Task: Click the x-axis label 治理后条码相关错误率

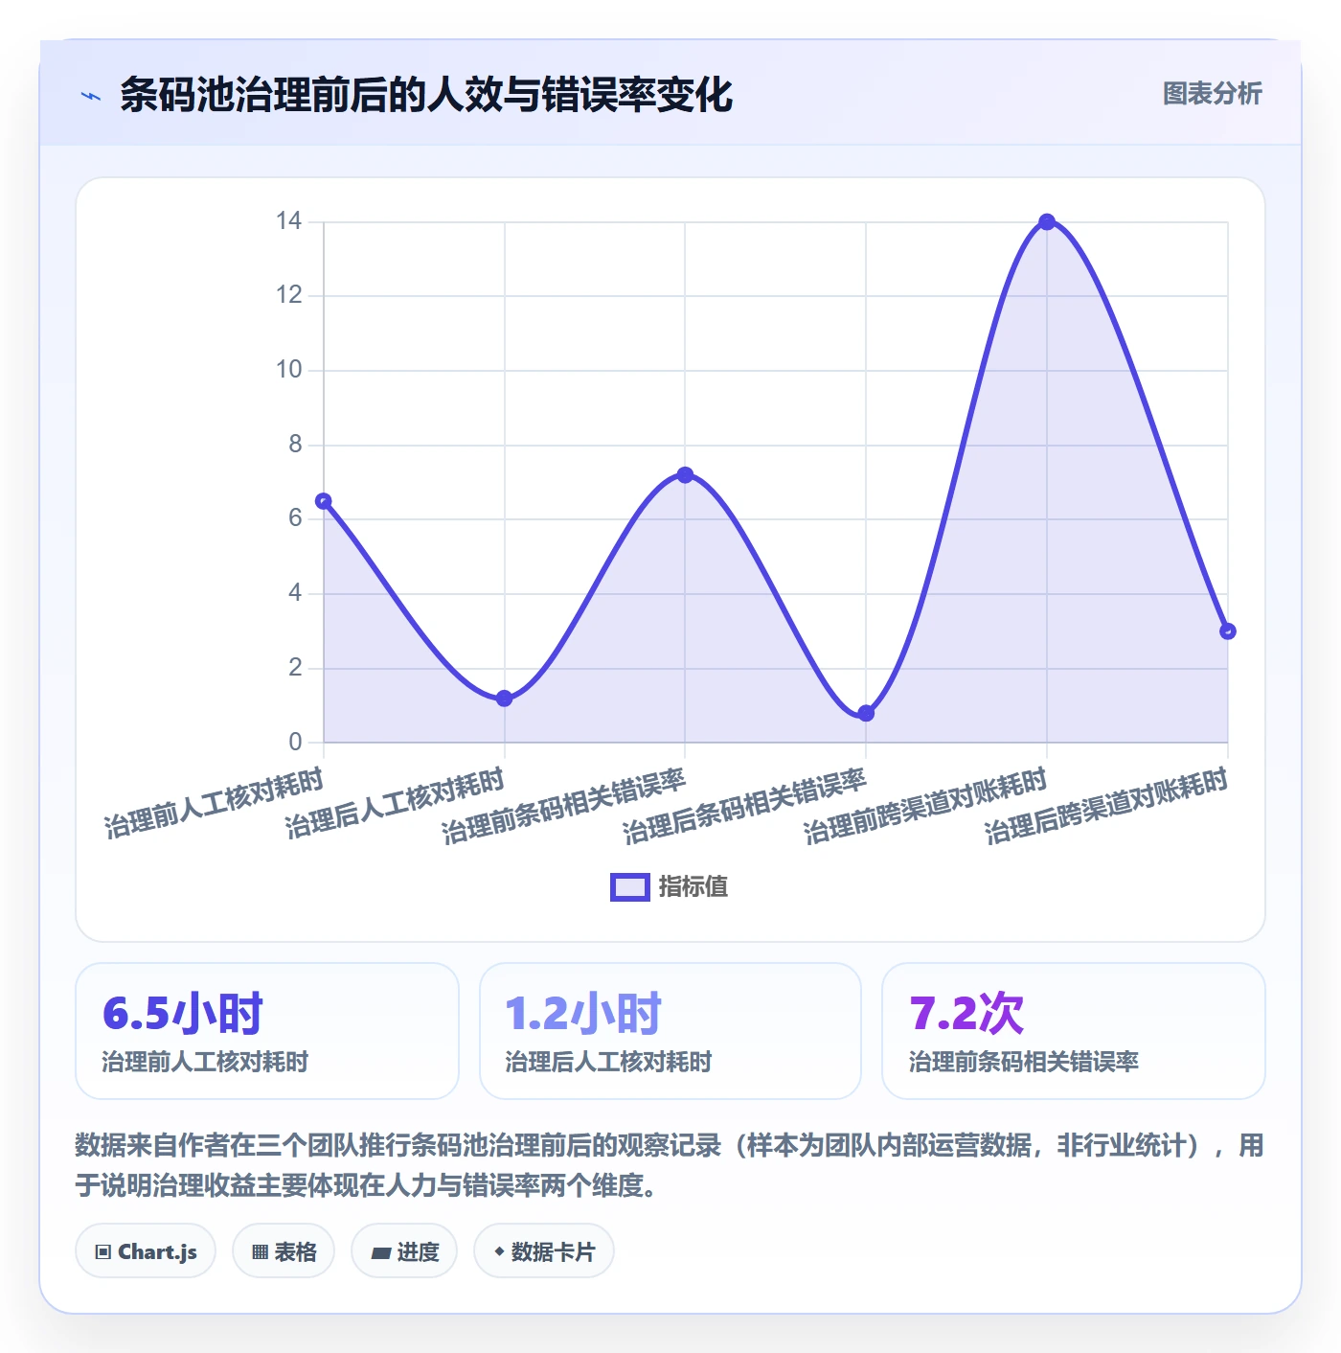Action: click(746, 807)
